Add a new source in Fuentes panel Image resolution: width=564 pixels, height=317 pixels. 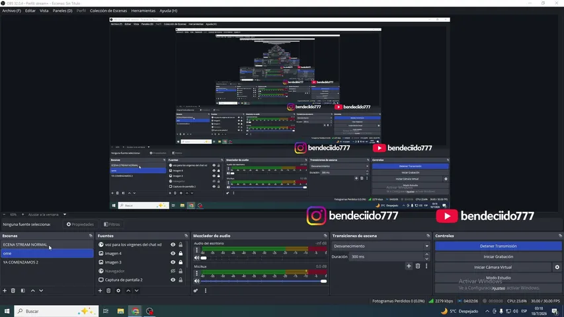coord(100,291)
